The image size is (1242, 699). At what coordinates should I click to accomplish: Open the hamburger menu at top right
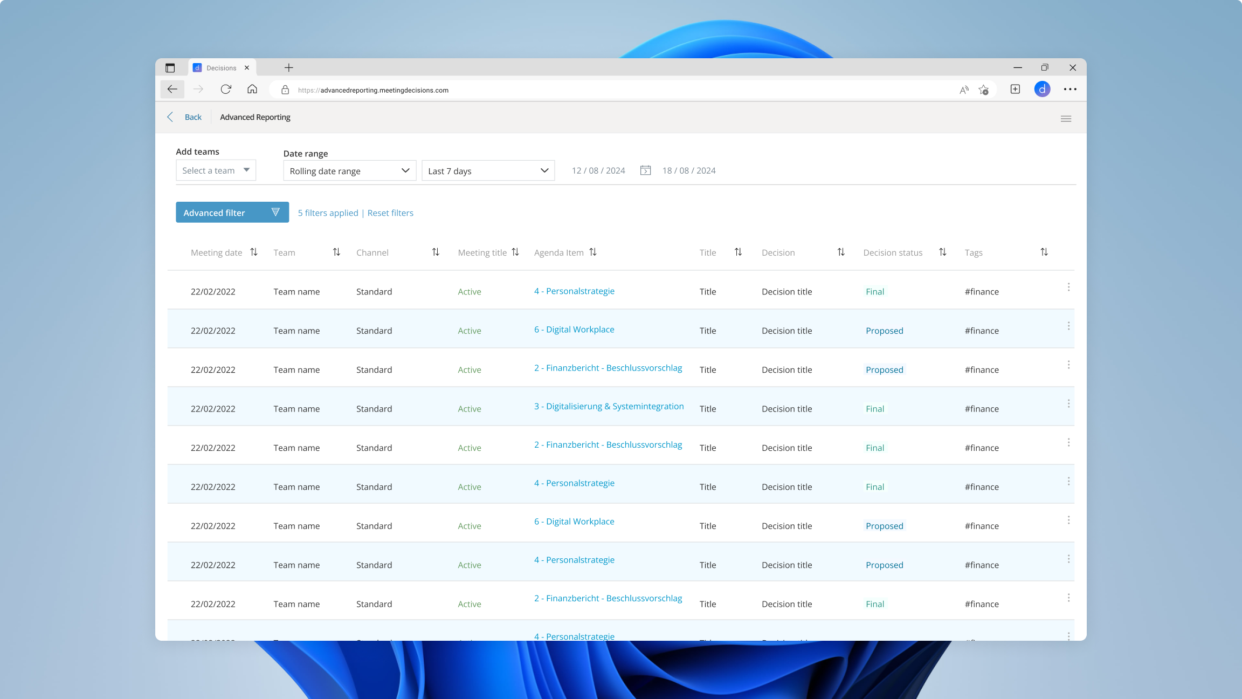pyautogui.click(x=1066, y=118)
